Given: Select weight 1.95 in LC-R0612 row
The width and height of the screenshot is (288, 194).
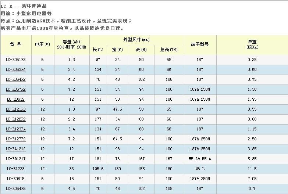Looking at the screenshot, I should (x=252, y=99).
